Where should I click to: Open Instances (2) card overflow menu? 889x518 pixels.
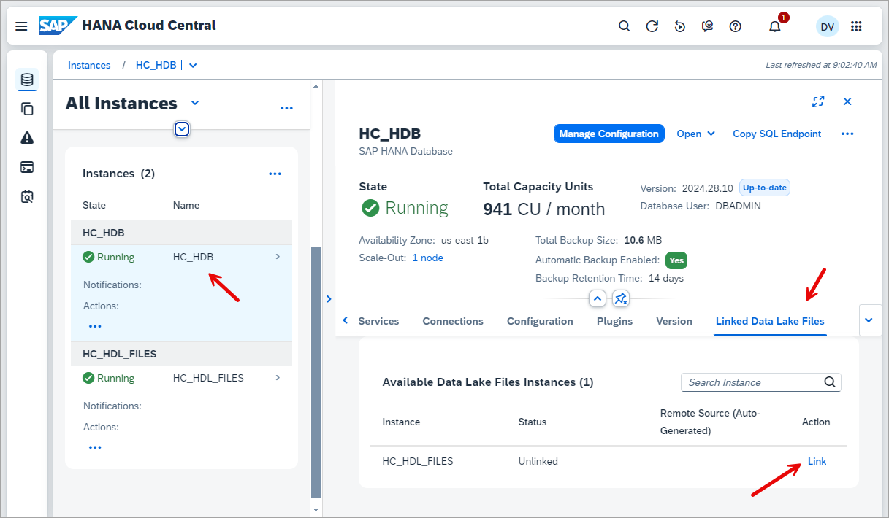[275, 174]
